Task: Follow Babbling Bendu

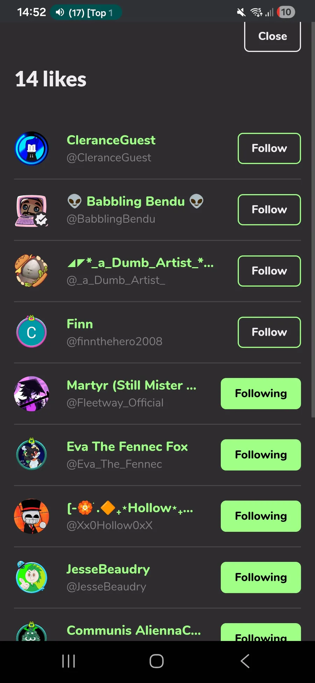Action: [x=269, y=210]
